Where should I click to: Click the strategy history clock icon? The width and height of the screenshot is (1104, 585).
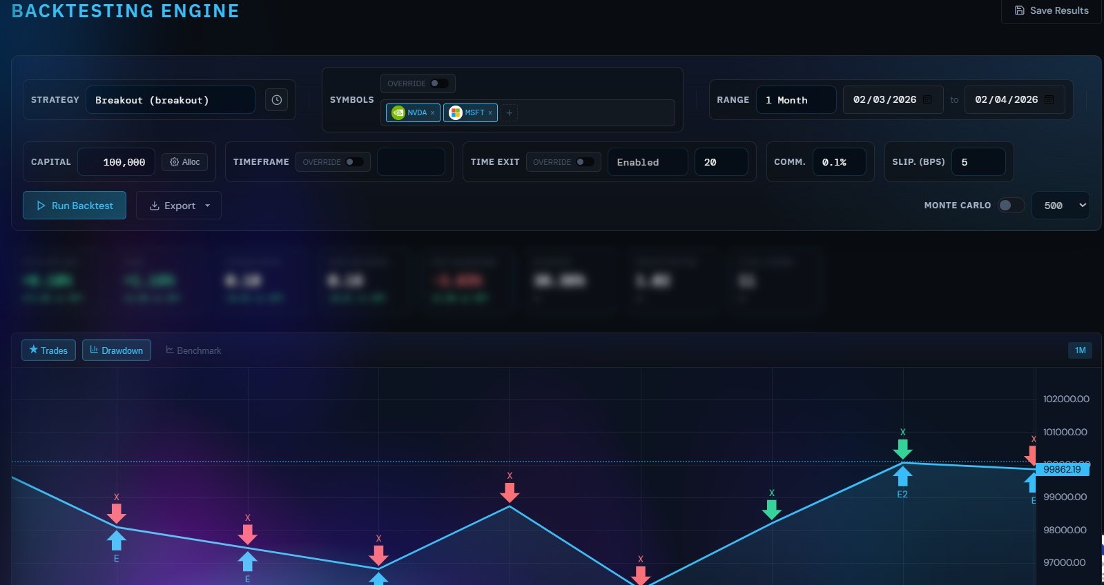(276, 100)
